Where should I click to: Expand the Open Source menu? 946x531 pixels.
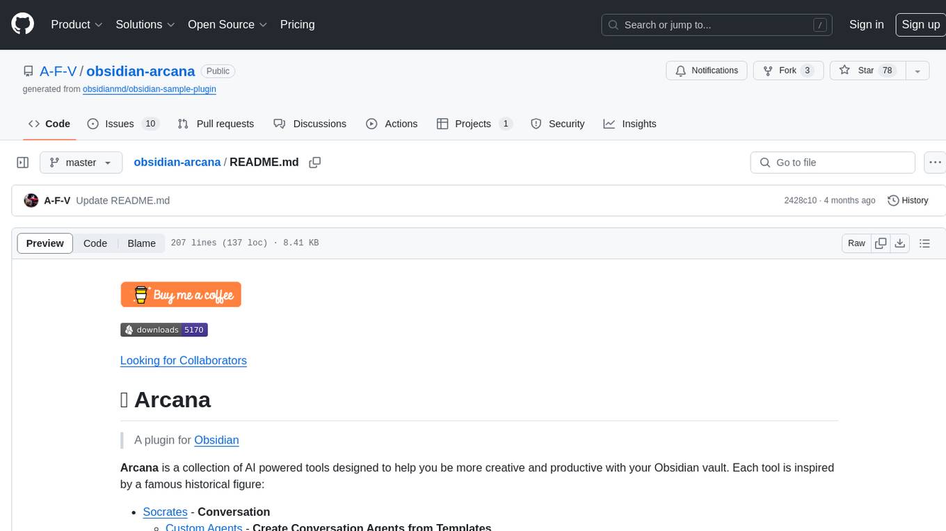click(x=227, y=24)
